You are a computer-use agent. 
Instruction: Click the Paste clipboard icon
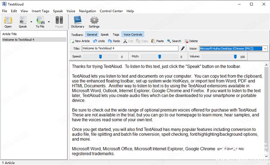click(153, 41)
